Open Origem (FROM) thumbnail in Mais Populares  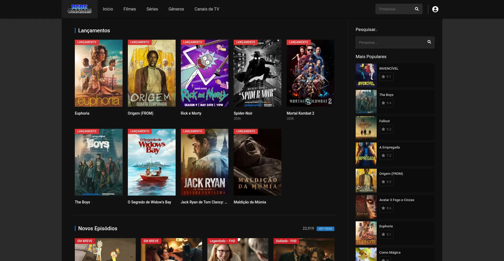pos(366,181)
